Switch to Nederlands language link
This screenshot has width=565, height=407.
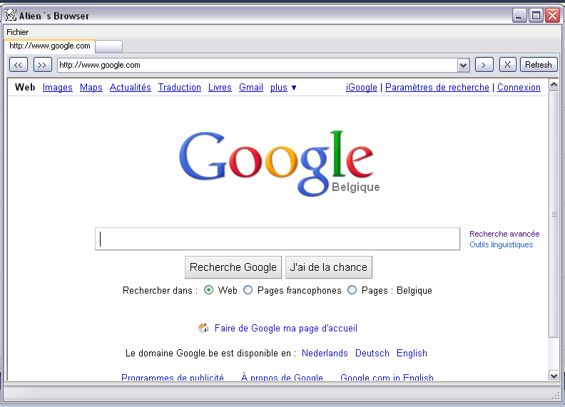325,354
